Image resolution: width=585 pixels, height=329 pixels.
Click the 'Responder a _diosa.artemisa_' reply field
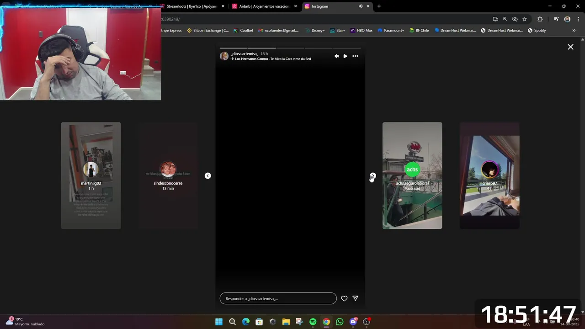(278, 298)
